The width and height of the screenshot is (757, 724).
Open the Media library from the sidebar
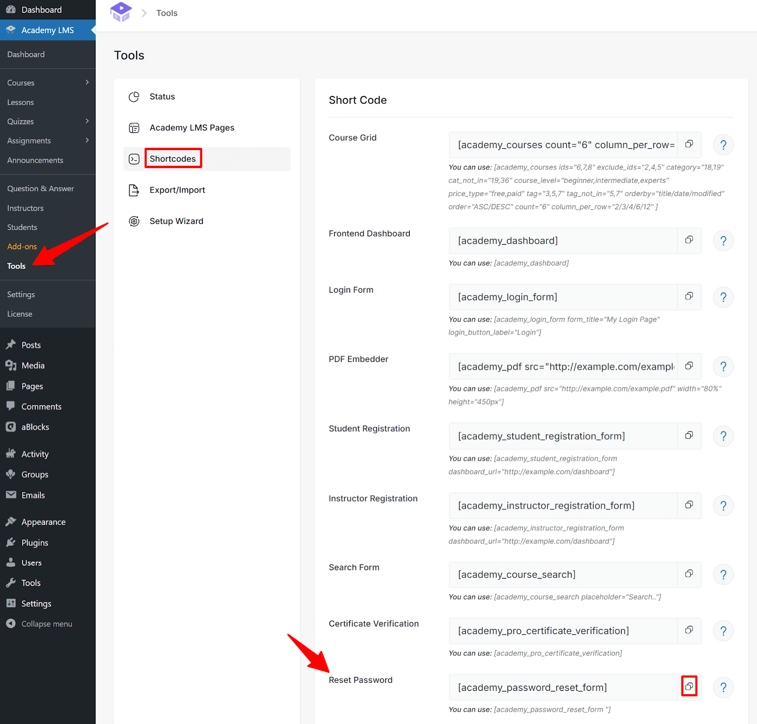32,365
